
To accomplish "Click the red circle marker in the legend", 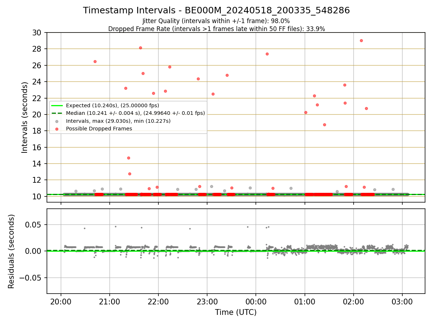I will point(57,129).
